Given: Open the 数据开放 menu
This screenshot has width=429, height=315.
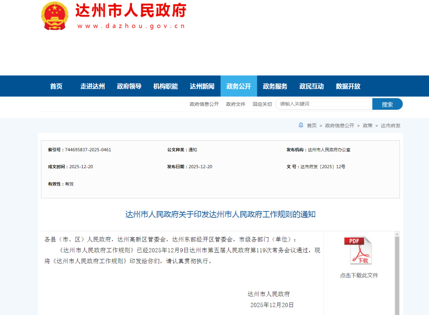Looking at the screenshot, I should 348,86.
